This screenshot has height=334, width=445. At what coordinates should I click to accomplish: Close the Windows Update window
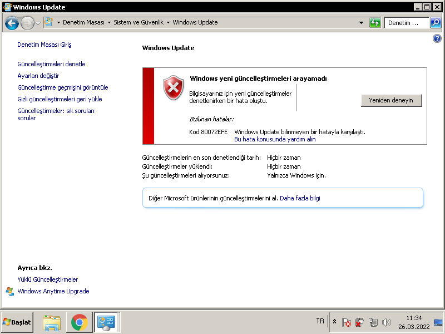tap(437, 7)
